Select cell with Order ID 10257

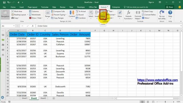coord(33,38)
